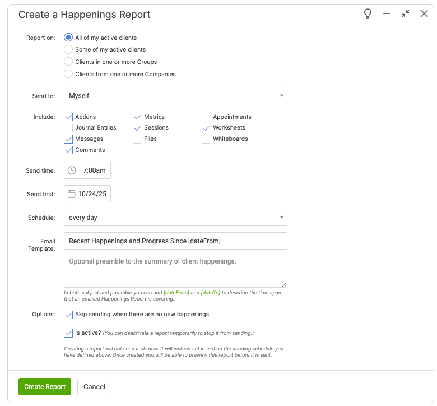Image resolution: width=437 pixels, height=406 pixels.
Task: Click the calendar icon in Send first
Action: tap(72, 194)
